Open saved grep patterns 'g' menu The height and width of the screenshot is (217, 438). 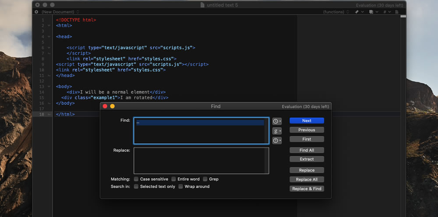coord(277,131)
